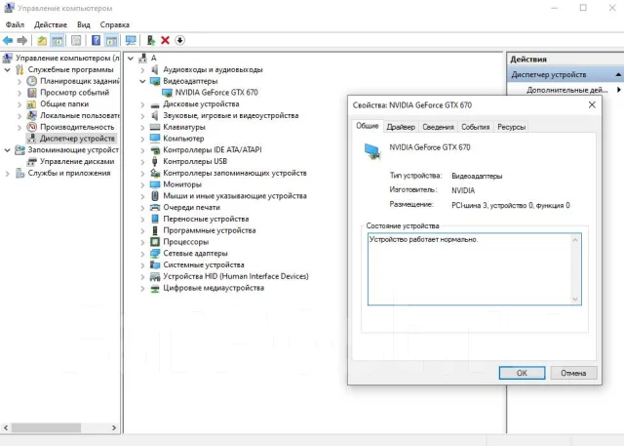Collapse the Запоминающие устройства tree node
The height and width of the screenshot is (446, 624).
coord(7,150)
